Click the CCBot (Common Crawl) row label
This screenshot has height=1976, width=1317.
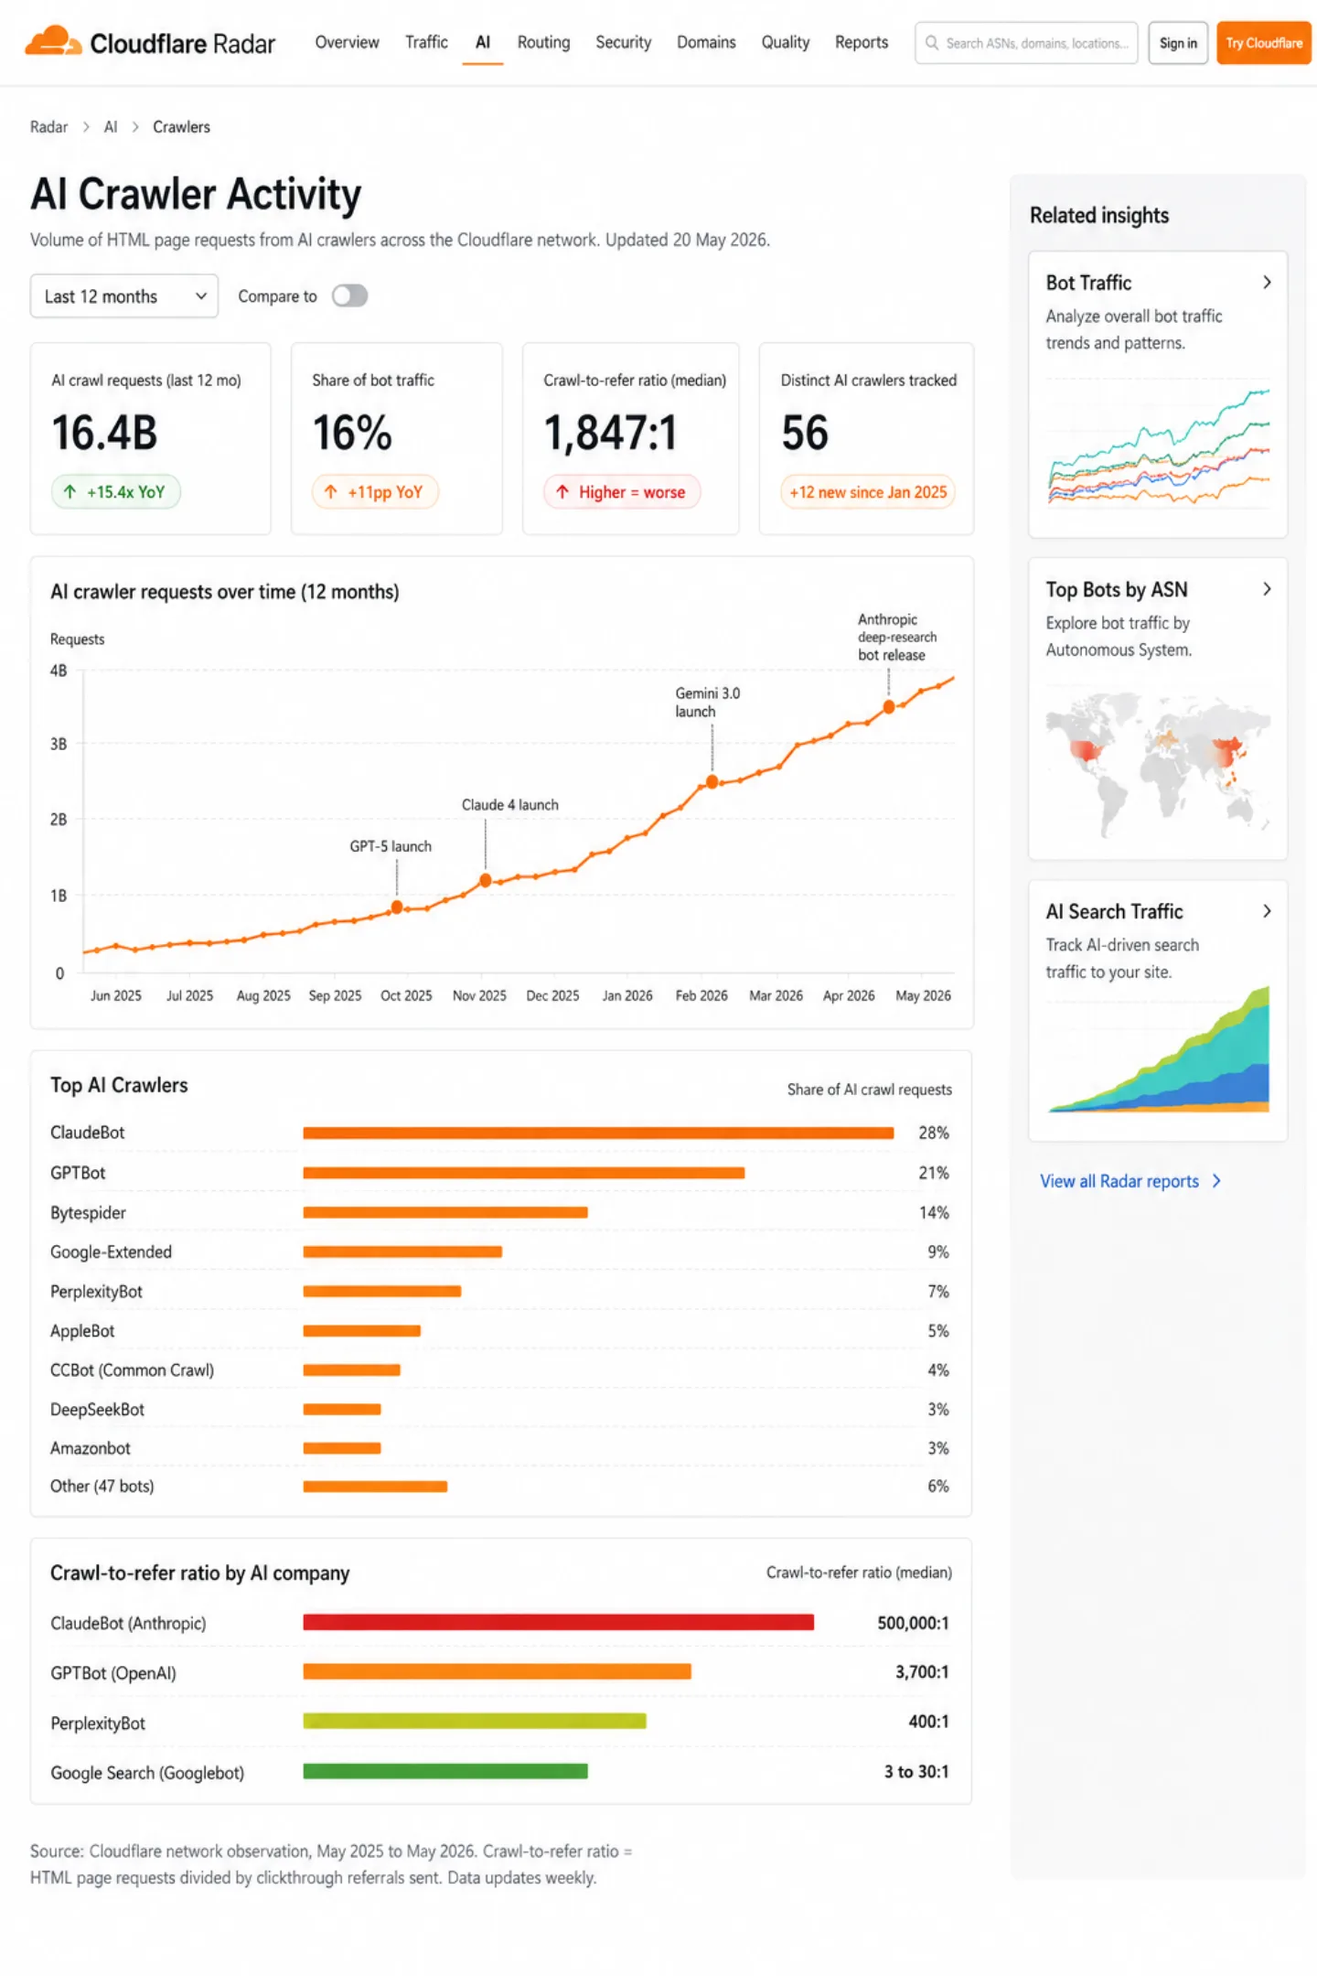point(132,1370)
